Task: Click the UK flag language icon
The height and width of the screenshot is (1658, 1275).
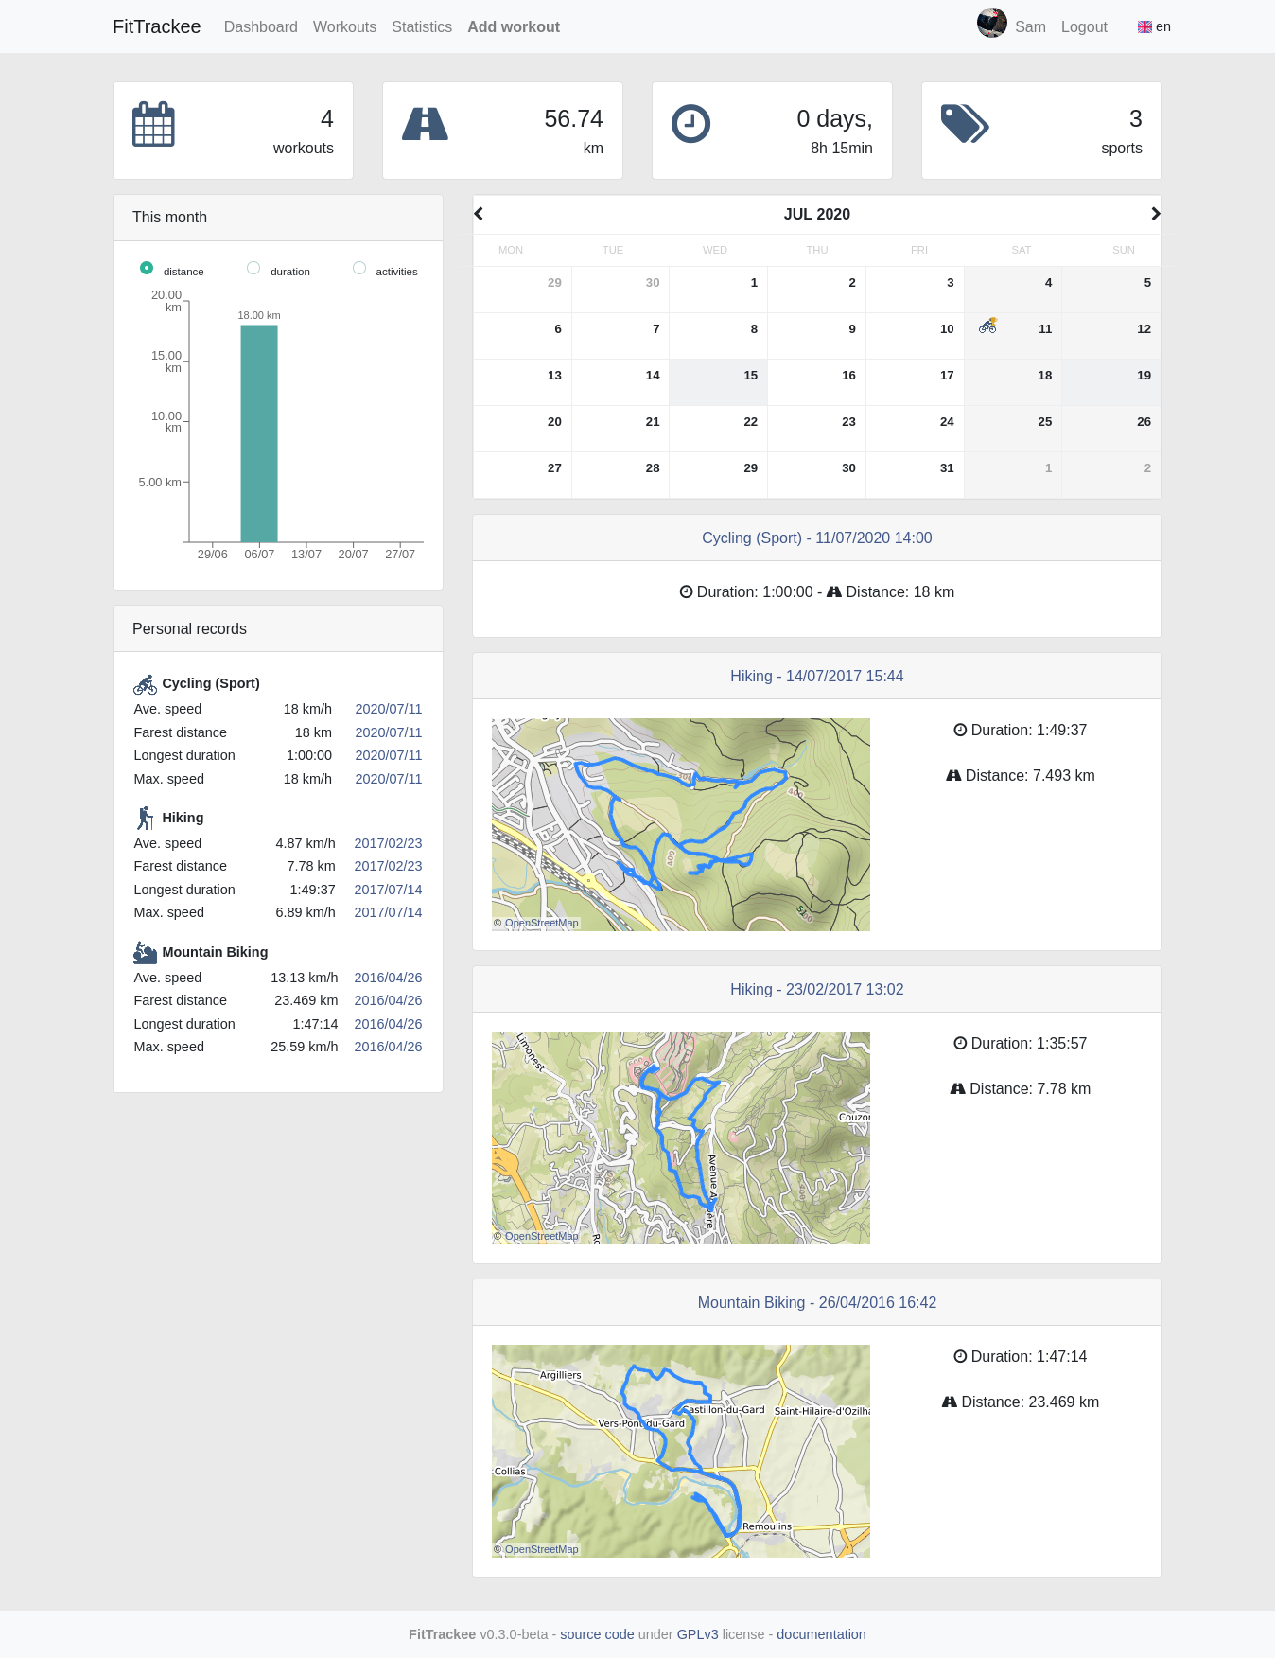Action: 1144,27
